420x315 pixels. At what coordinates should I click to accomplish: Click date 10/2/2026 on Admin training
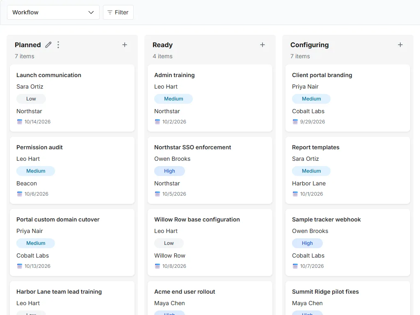coord(174,122)
